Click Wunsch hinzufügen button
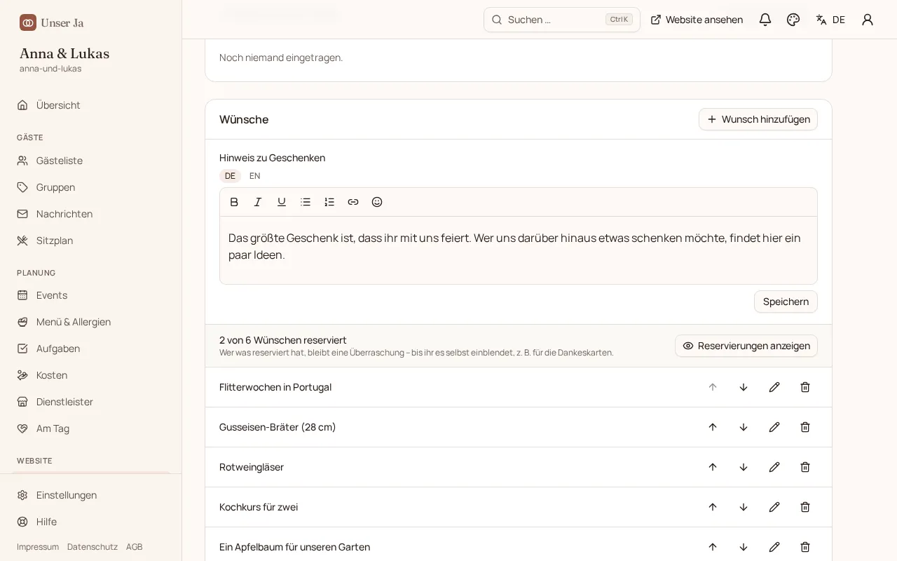Viewport: 897px width, 561px height. tap(758, 119)
